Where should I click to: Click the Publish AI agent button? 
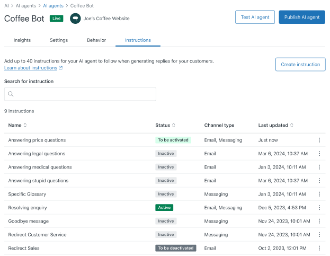tap(302, 17)
